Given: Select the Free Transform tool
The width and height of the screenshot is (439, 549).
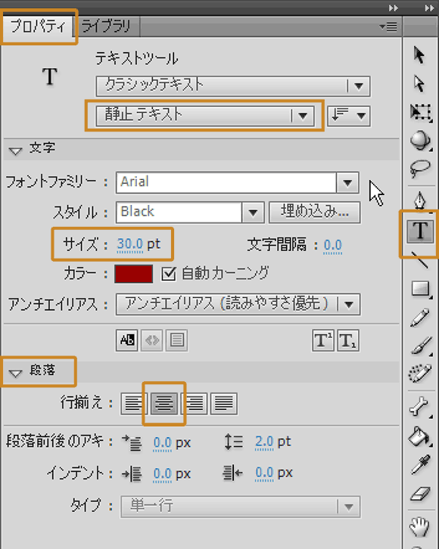Looking at the screenshot, I should click(420, 112).
